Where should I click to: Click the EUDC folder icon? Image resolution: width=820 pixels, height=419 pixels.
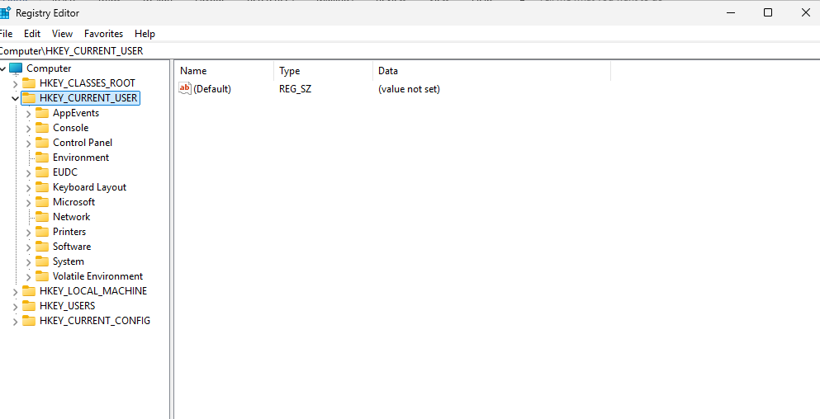pyautogui.click(x=42, y=172)
